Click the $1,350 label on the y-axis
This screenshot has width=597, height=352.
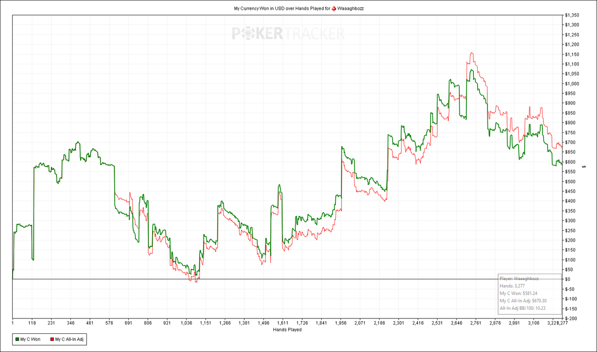(x=572, y=15)
